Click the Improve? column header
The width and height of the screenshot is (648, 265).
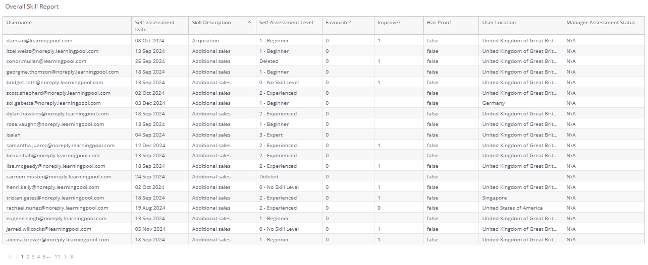(389, 23)
